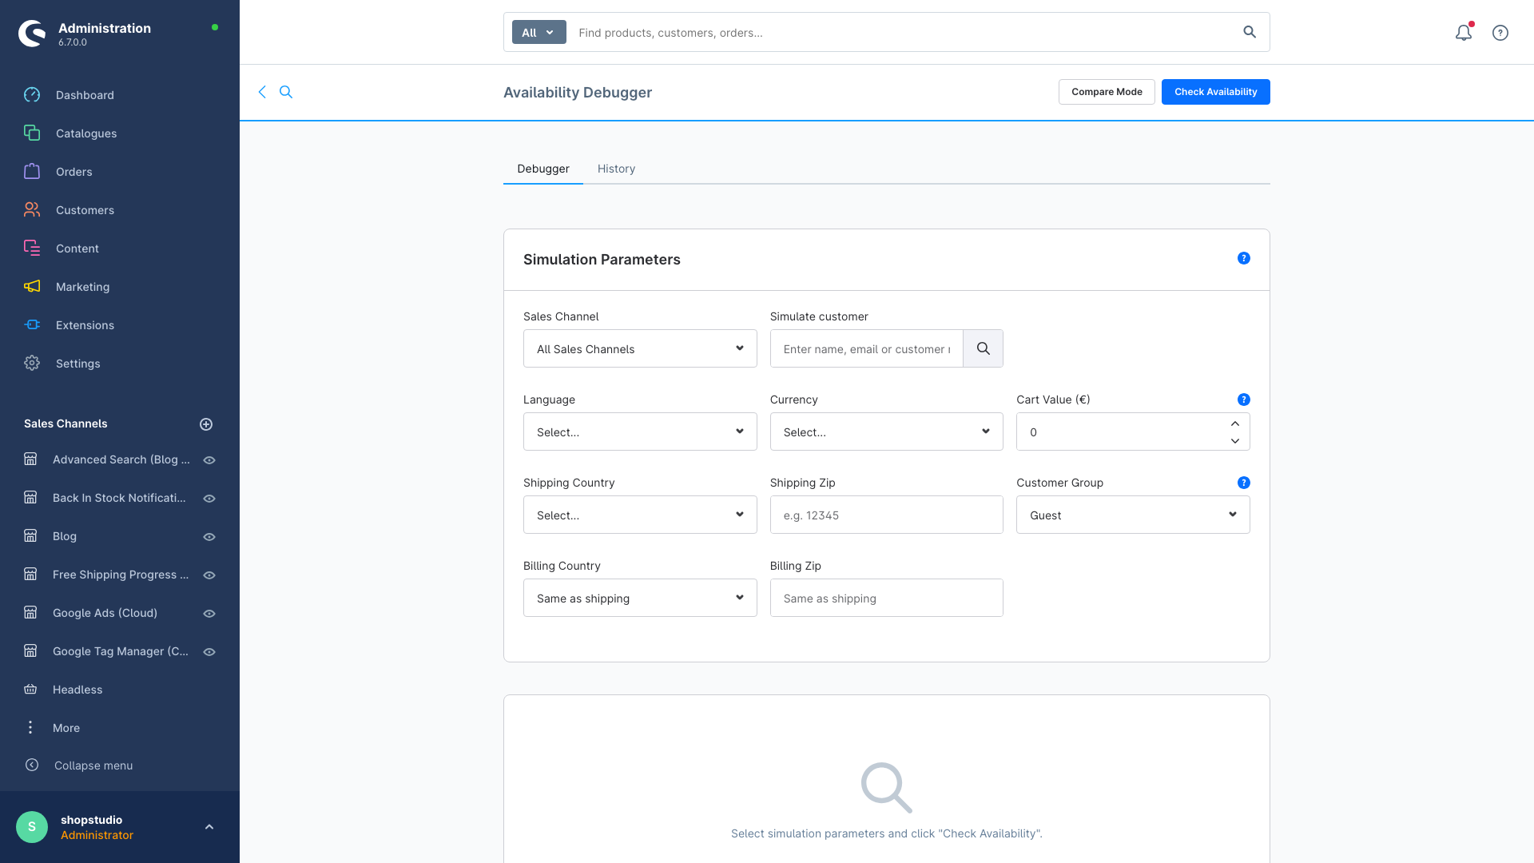Click the More sales channels link
Screen dimensions: 1534x863
(x=66, y=728)
